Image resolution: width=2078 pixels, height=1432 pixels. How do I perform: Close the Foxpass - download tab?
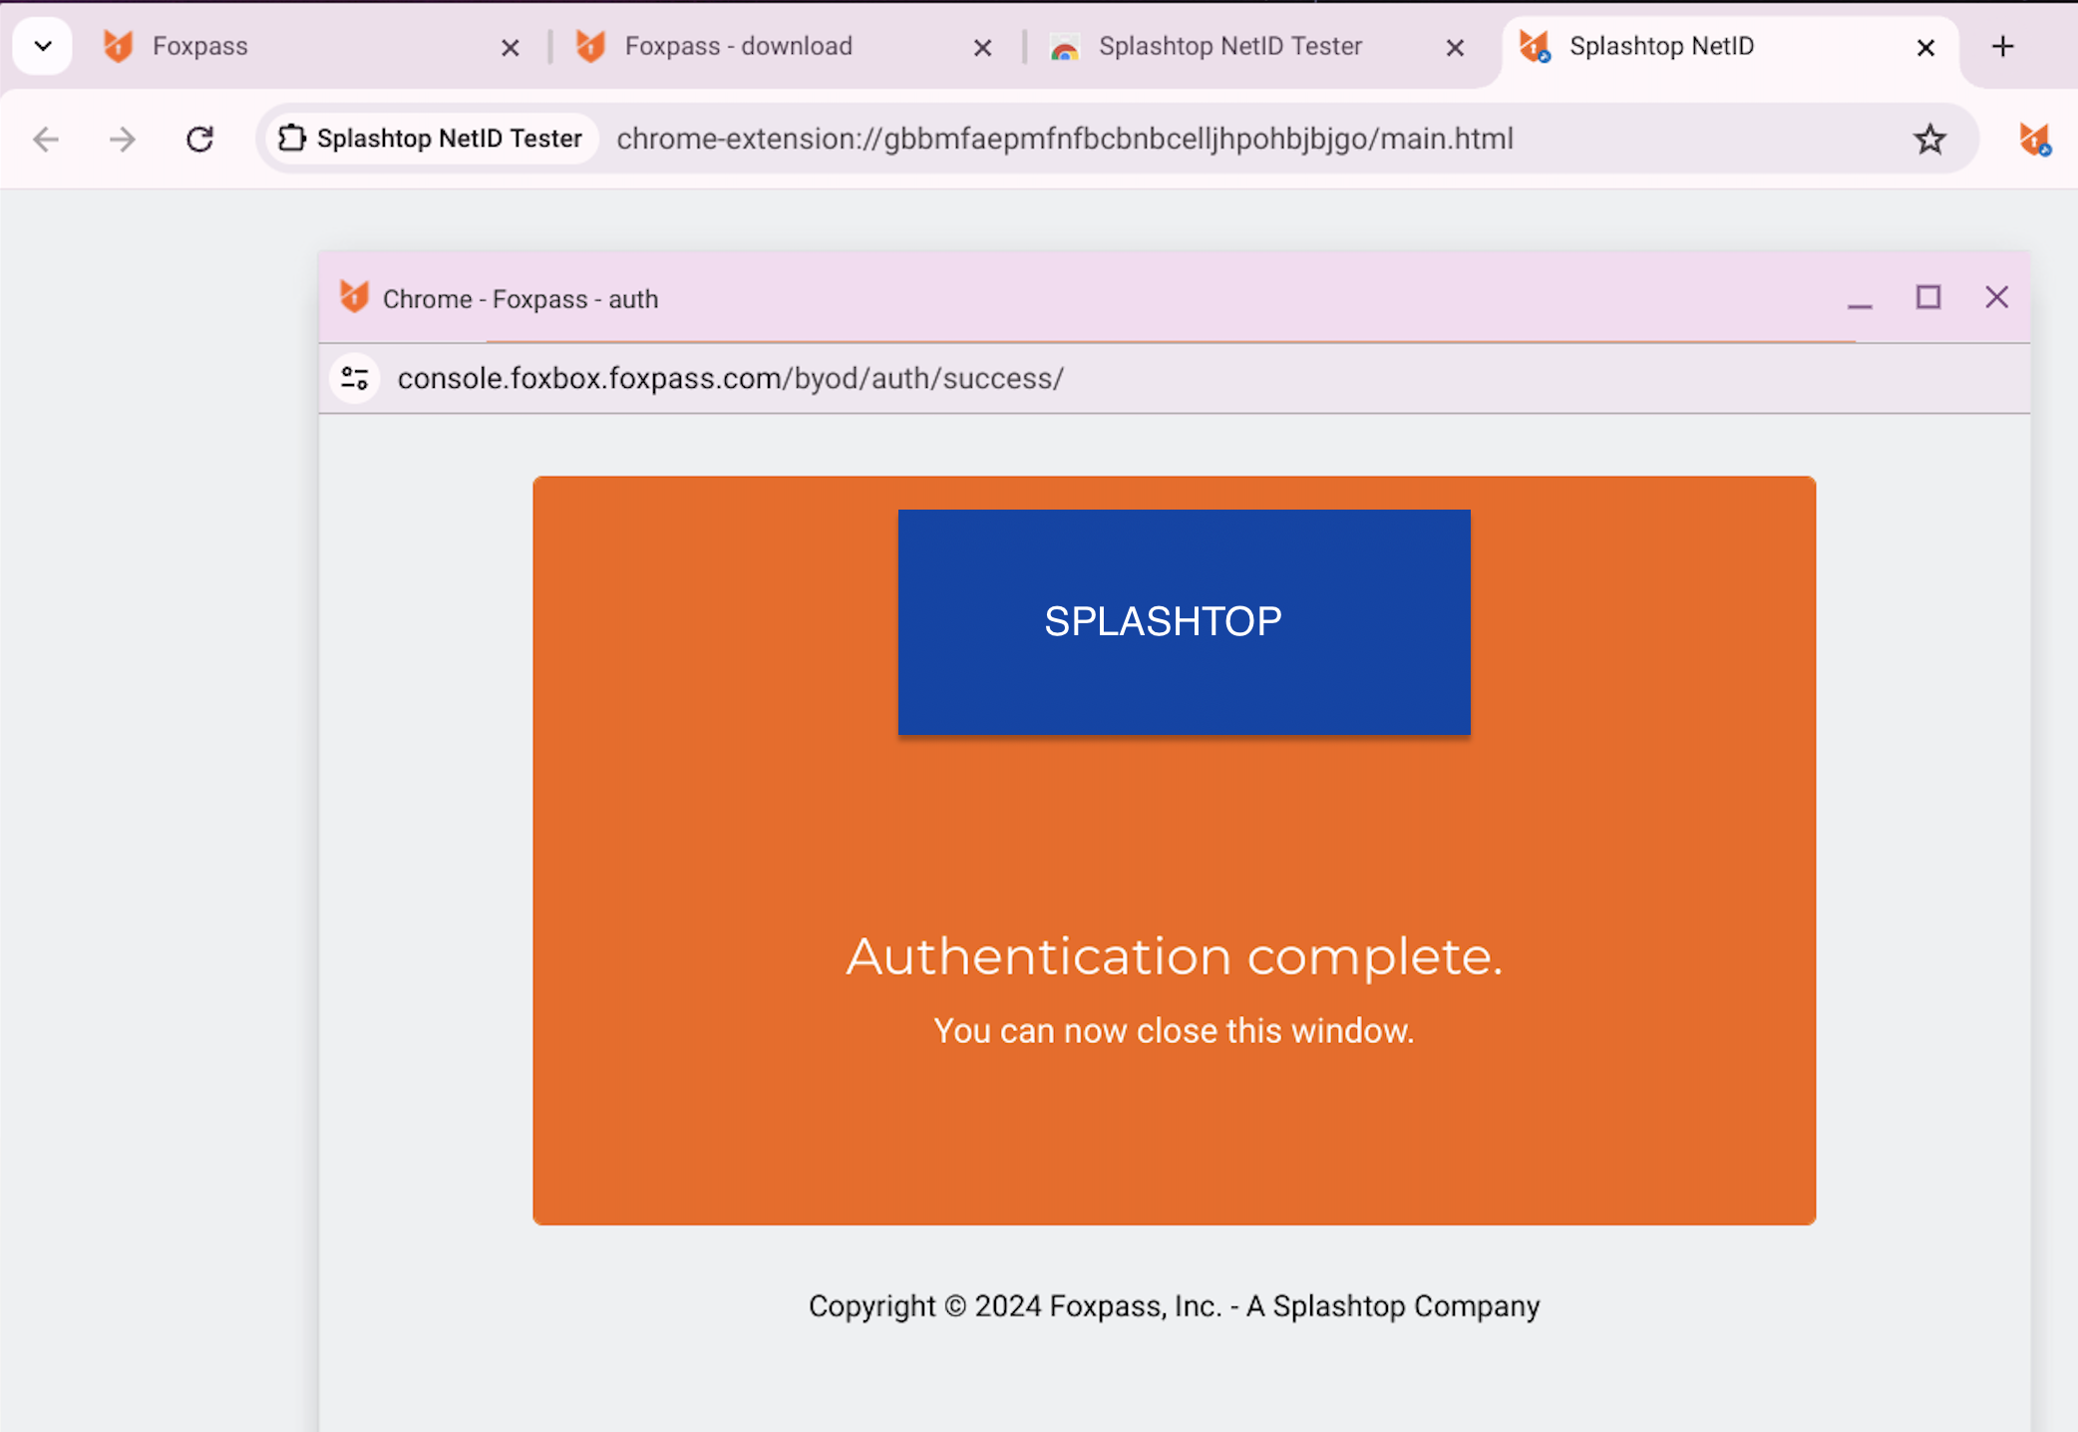click(982, 47)
